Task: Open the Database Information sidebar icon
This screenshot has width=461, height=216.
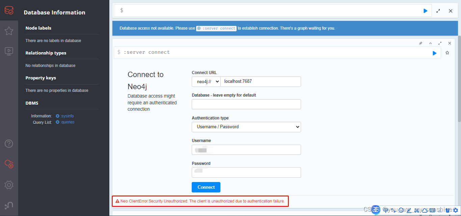Action: 9,10
